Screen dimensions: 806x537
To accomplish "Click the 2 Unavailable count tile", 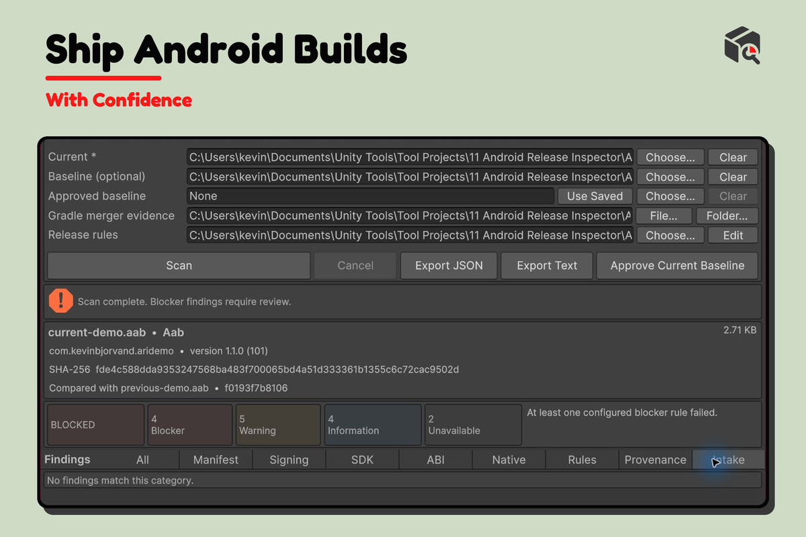I will pyautogui.click(x=473, y=425).
